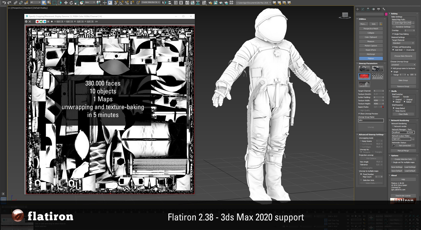Screen dimensions: 421x230
Task: Click the Deactivate License button
Action: pos(403,196)
